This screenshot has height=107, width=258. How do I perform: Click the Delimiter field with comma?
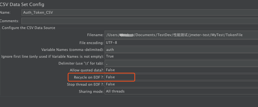[181, 63]
